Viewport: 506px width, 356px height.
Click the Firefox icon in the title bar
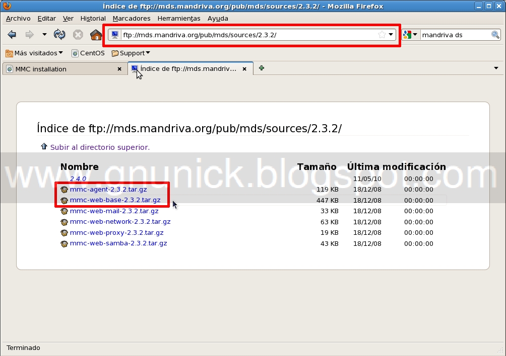(7, 6)
